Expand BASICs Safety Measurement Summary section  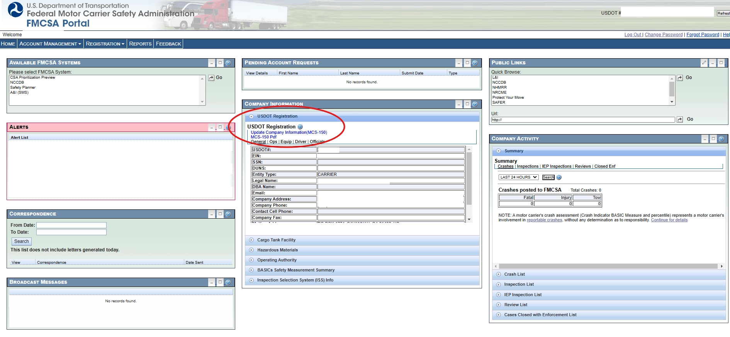(x=251, y=270)
